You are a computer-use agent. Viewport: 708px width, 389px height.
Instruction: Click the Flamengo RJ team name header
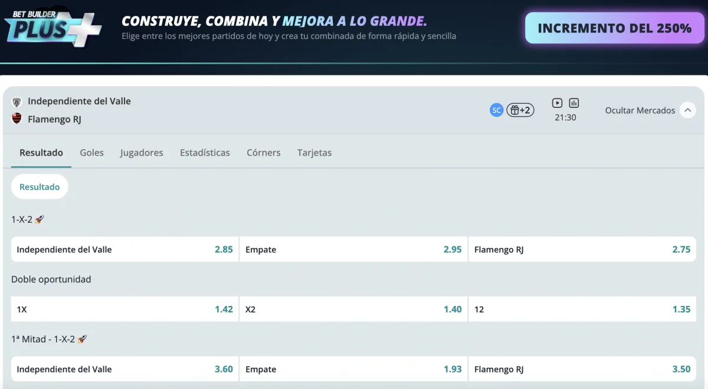pos(54,119)
